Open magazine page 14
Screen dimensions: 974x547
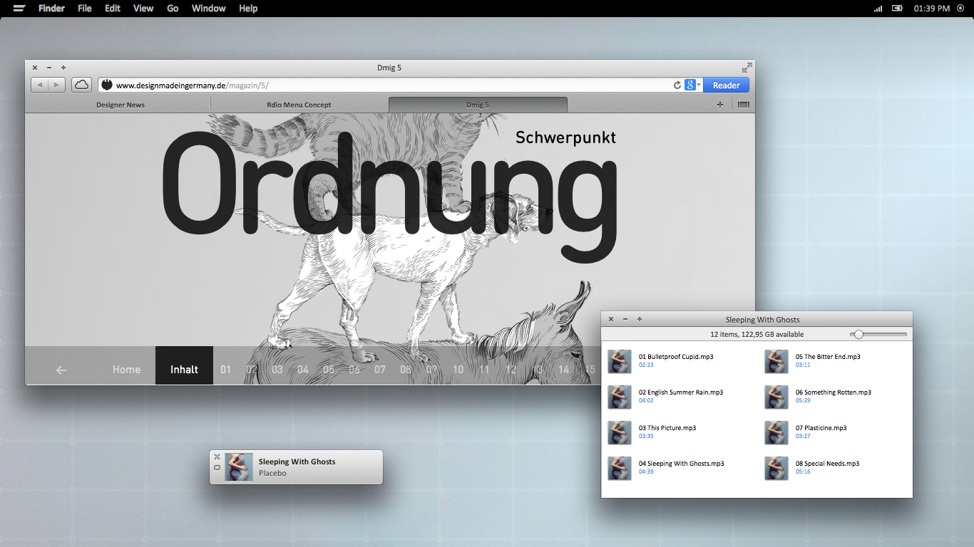564,370
